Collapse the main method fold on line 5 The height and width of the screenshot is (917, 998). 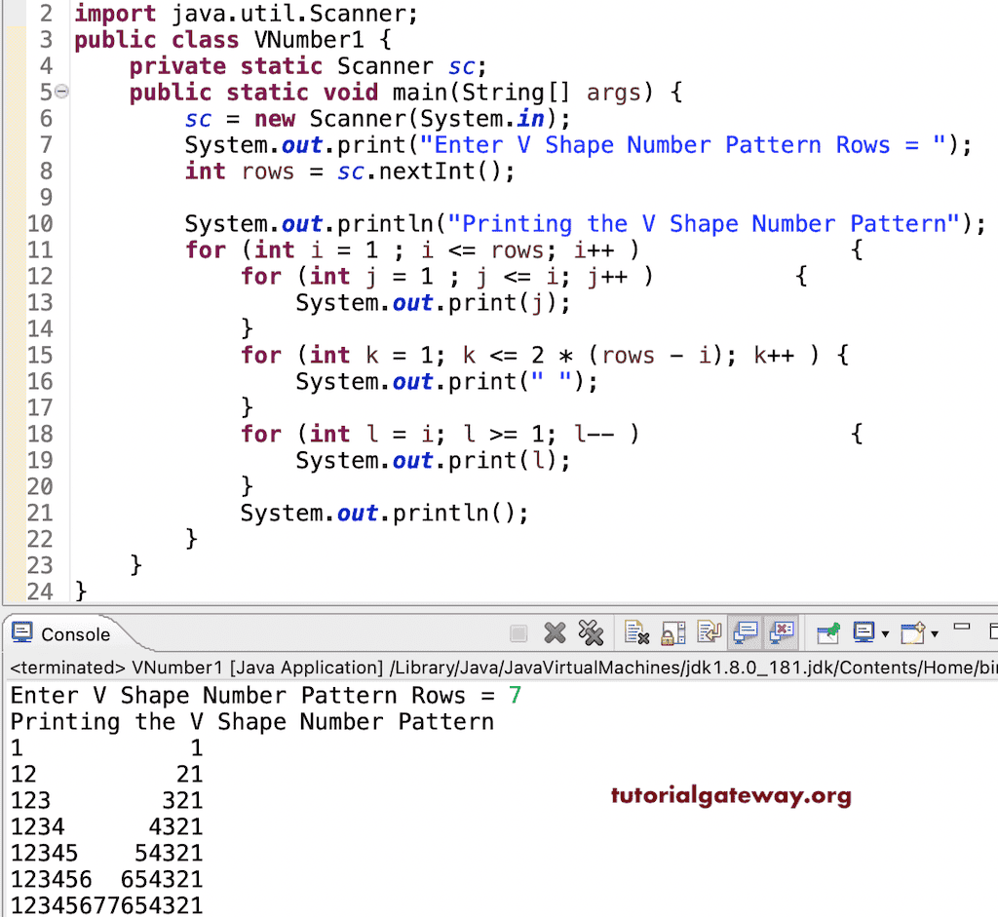pos(59,93)
